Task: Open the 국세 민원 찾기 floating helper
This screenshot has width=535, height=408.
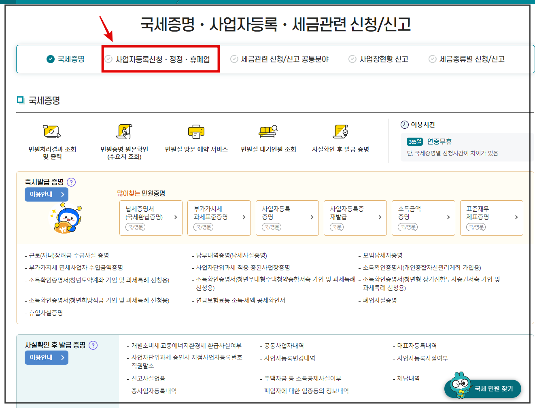Action: pyautogui.click(x=482, y=388)
